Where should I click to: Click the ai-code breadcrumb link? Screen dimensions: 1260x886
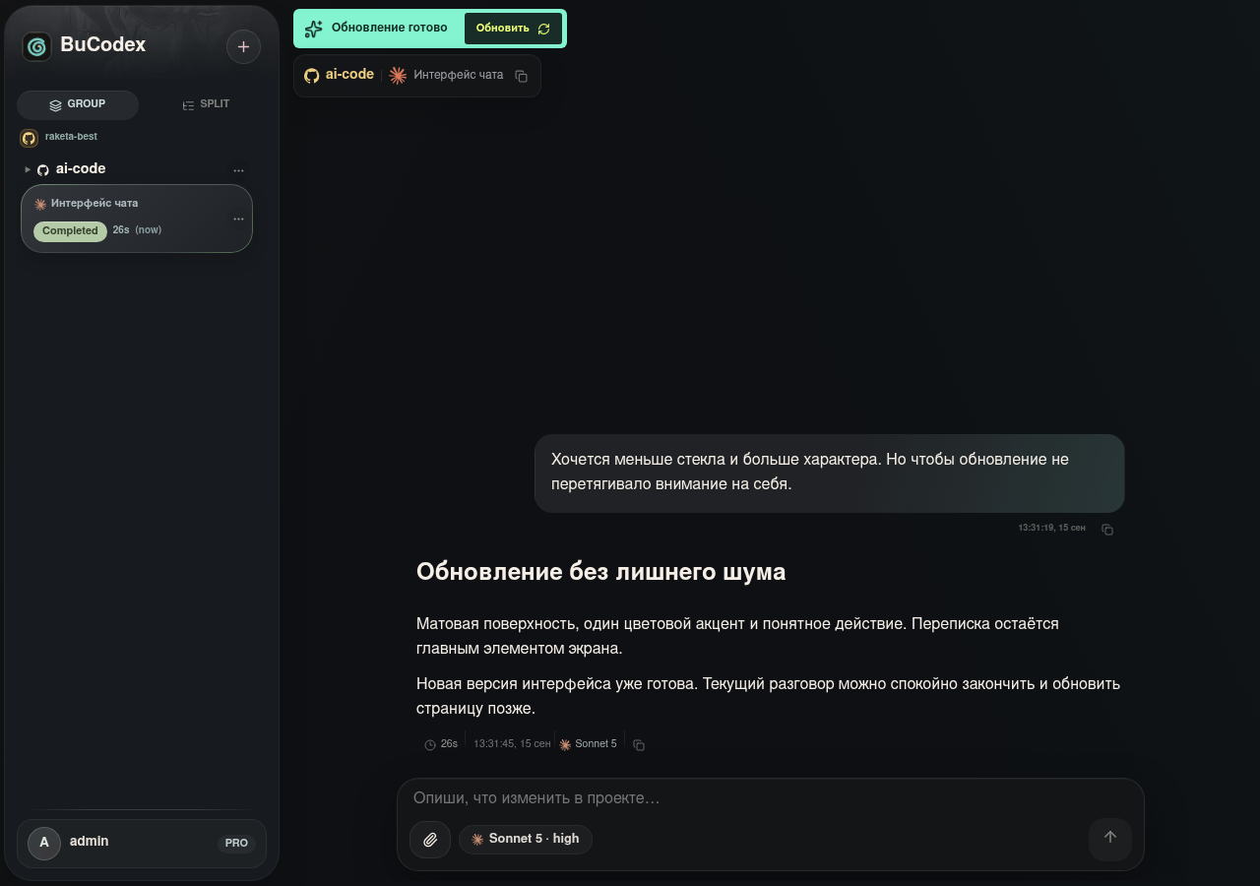pos(349,75)
